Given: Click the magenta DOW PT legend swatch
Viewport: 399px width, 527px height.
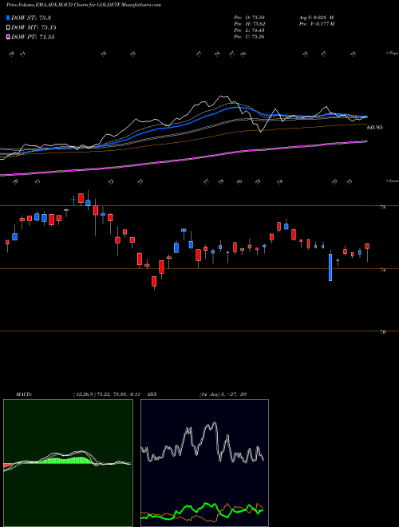Looking at the screenshot, I should (x=9, y=38).
